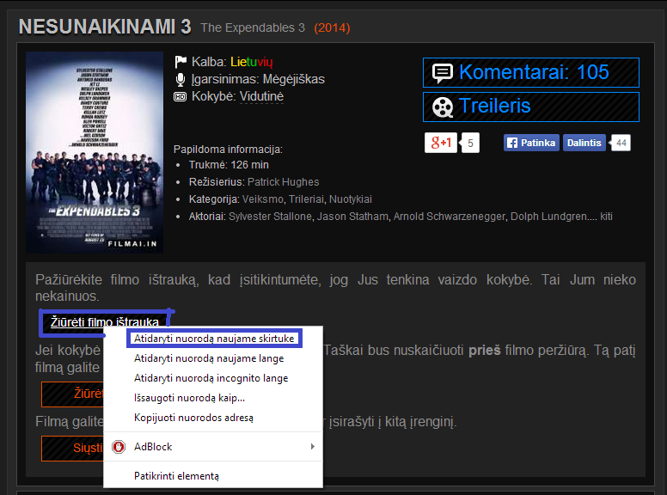Expand the AdBlock submenu arrow

click(x=313, y=447)
